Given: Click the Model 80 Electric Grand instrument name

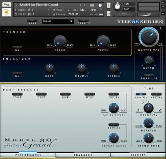Looking at the screenshot, I should click(39, 5).
